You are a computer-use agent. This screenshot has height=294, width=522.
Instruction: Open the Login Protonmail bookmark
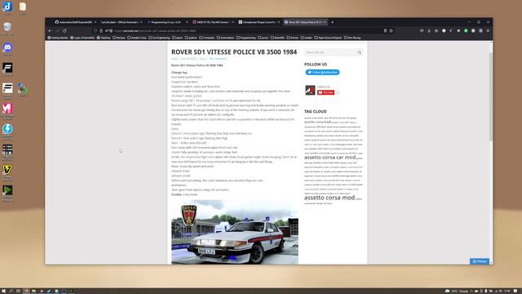point(82,38)
